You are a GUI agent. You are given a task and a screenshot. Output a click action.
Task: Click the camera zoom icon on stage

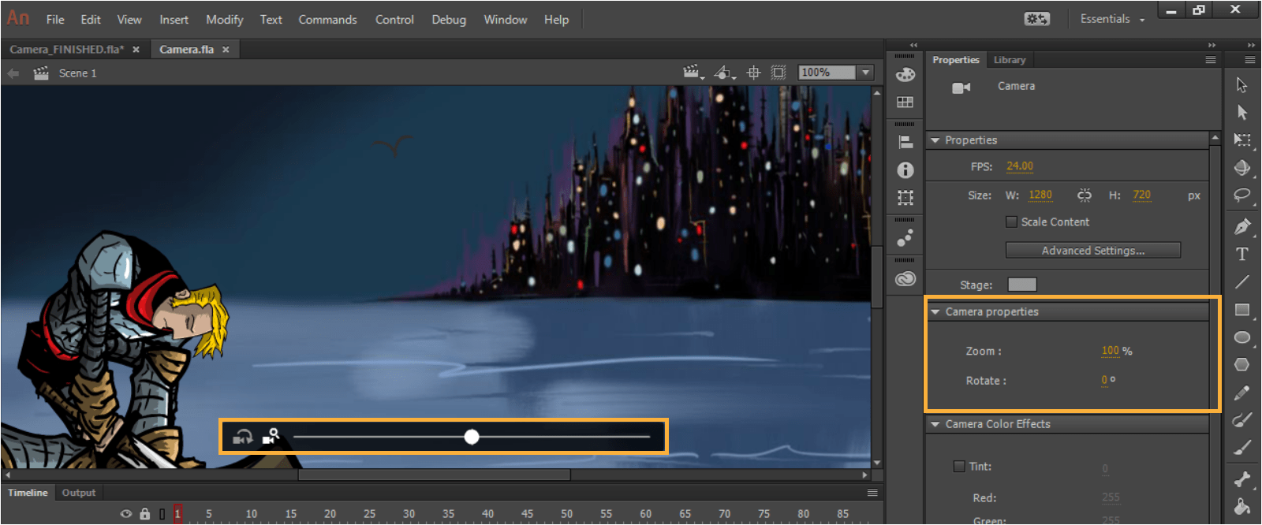pos(271,436)
